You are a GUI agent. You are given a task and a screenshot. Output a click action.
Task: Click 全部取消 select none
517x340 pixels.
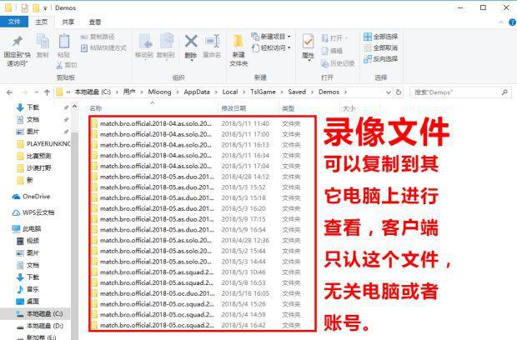[381, 48]
